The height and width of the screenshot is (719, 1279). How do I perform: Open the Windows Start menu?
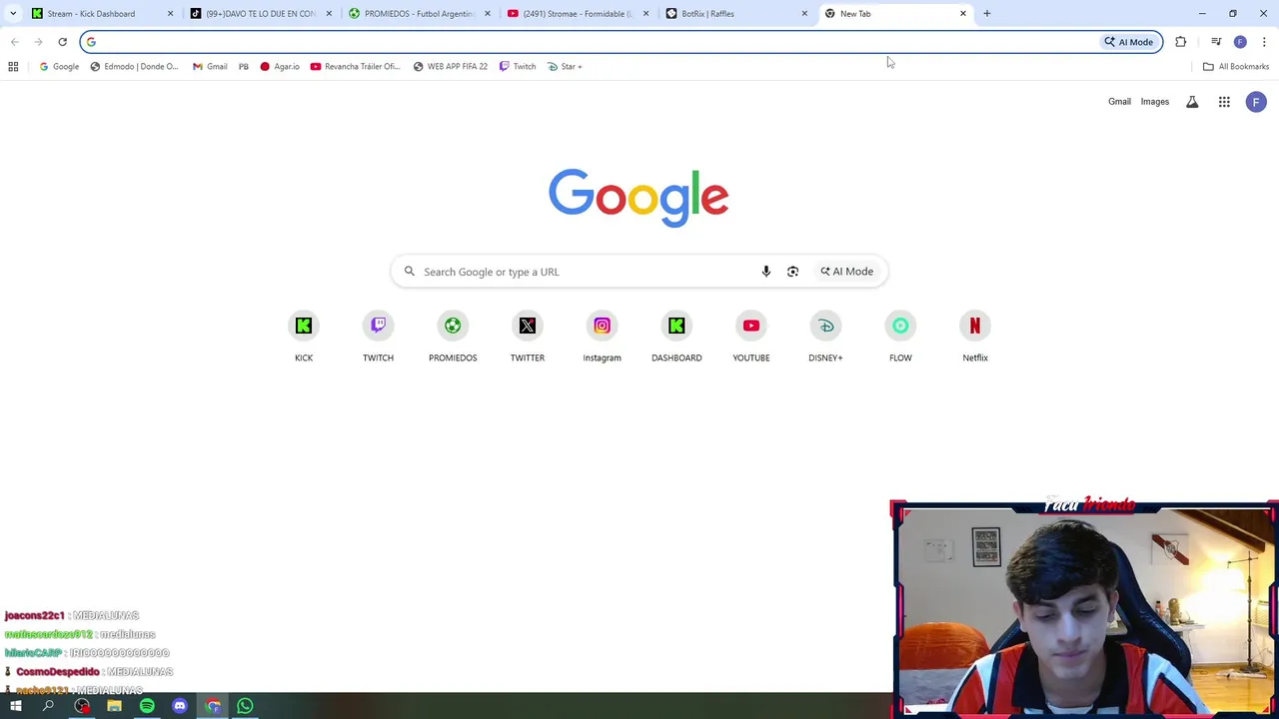16,706
